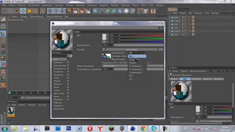The height and width of the screenshot is (132, 235).
Task: Choose 'Без' in the interpolation dropdown list
Action: (x=137, y=56)
